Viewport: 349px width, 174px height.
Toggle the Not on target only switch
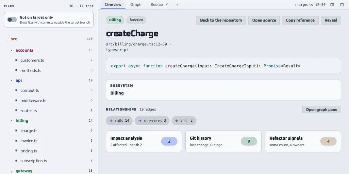click(x=12, y=20)
